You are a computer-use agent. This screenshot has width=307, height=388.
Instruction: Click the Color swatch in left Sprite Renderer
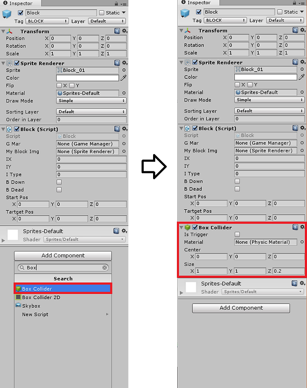[87, 78]
